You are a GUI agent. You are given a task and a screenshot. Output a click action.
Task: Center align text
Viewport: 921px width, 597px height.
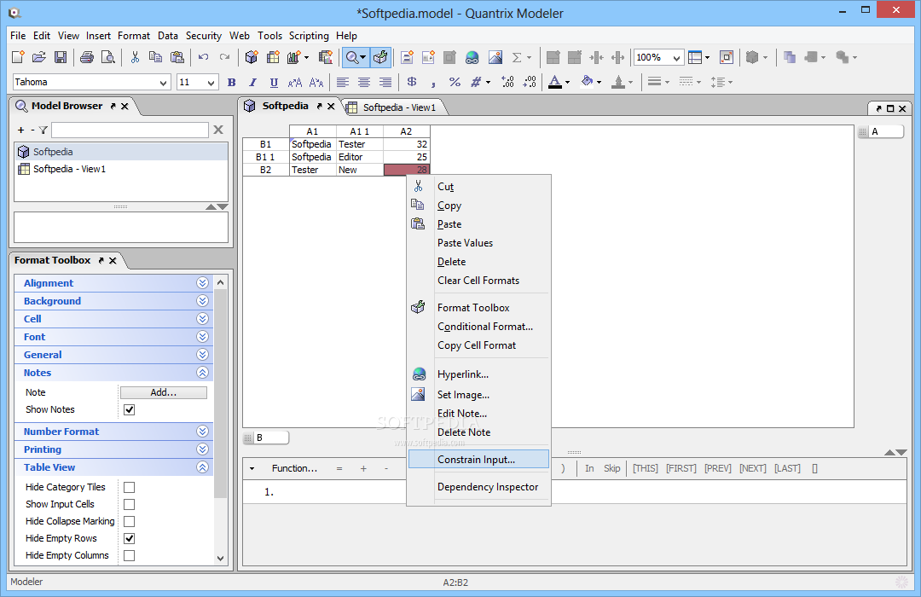pos(363,82)
